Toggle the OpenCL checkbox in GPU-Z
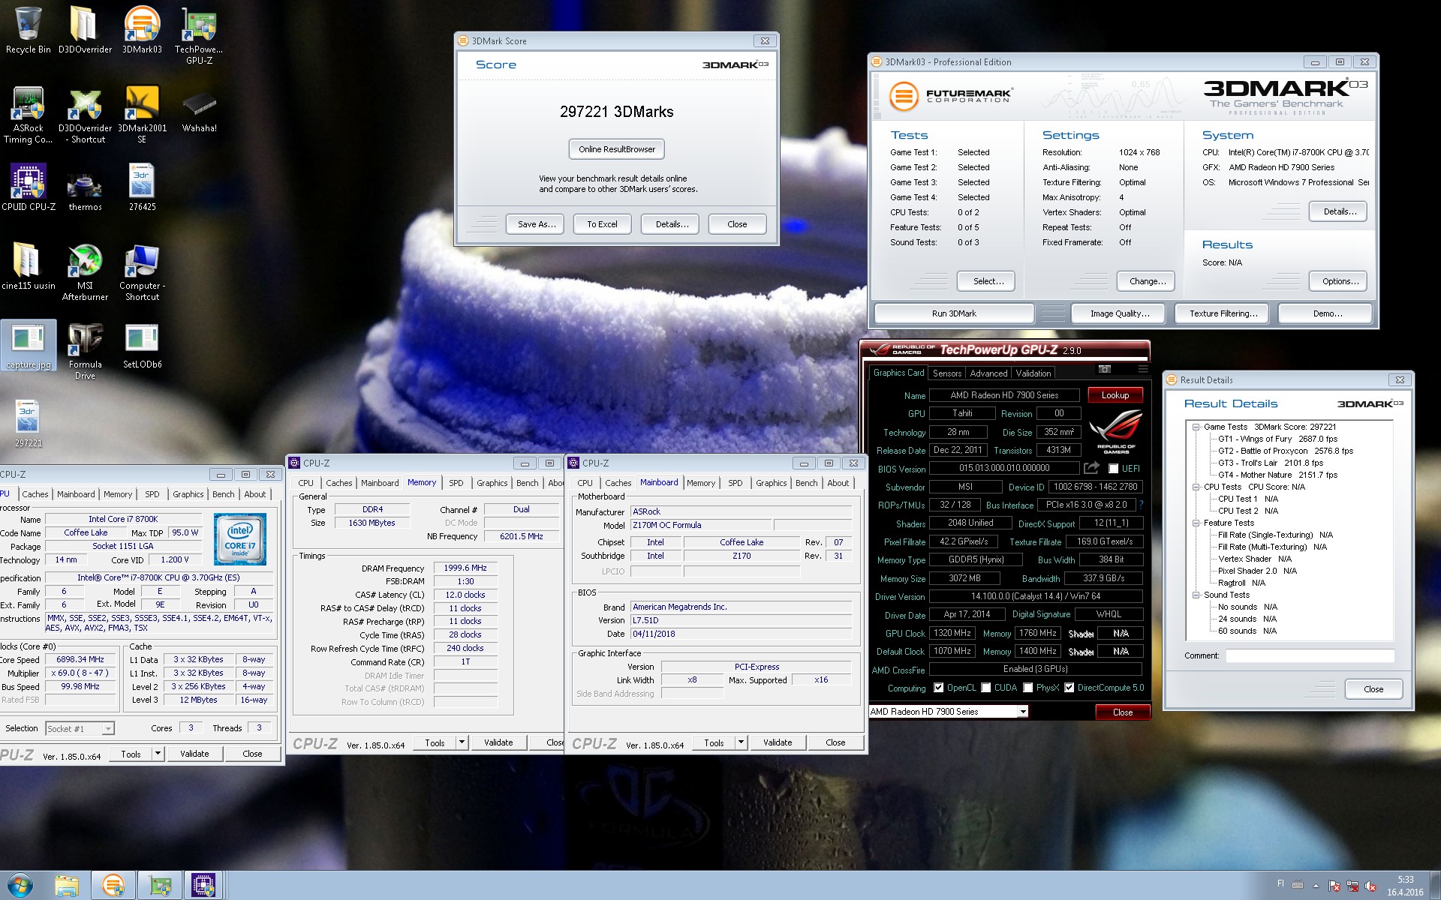Screen dimensions: 1441x900 (x=938, y=688)
